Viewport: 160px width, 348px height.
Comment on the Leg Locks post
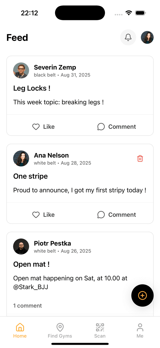point(116,127)
